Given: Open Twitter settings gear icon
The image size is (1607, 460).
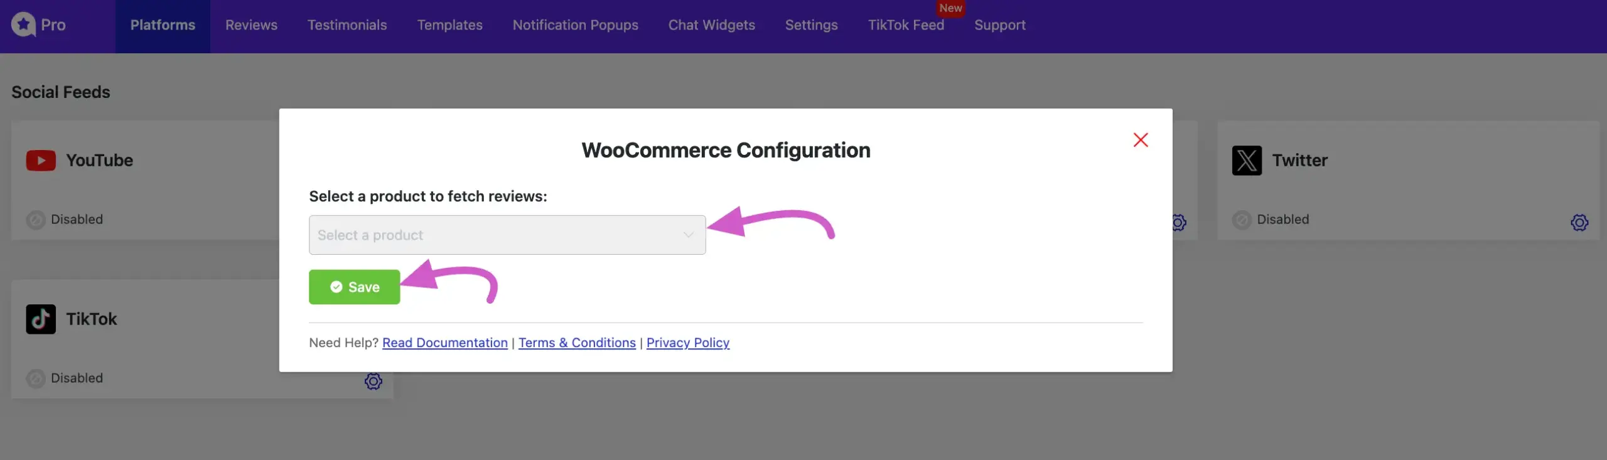Looking at the screenshot, I should pyautogui.click(x=1579, y=222).
